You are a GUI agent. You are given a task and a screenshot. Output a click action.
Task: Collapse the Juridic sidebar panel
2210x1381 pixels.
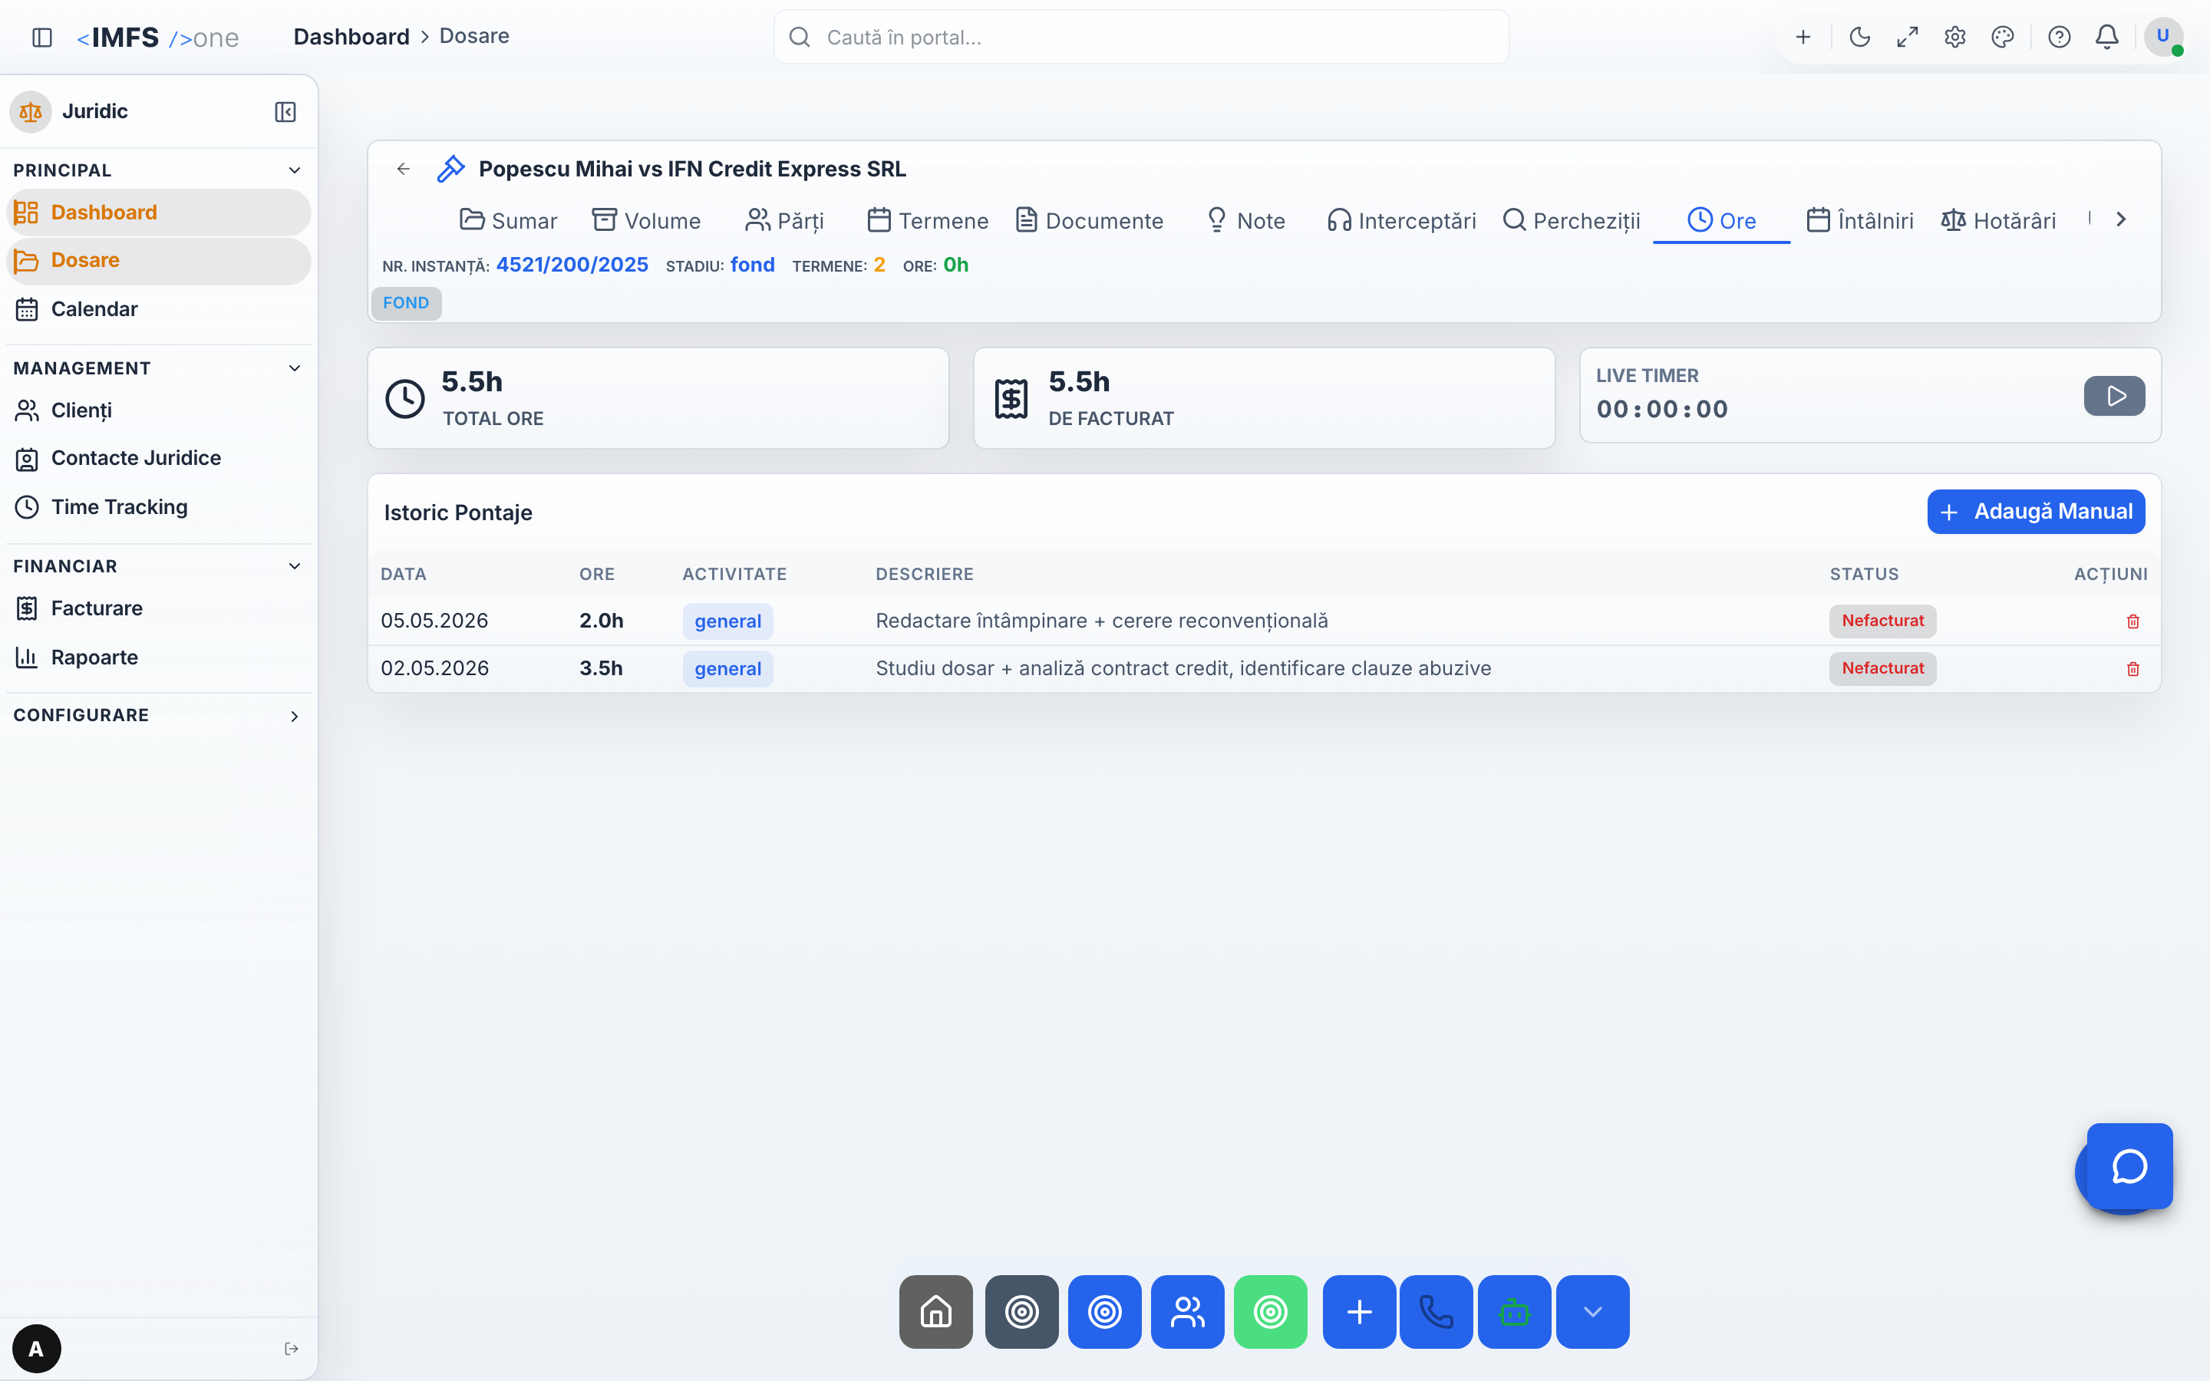(x=285, y=111)
